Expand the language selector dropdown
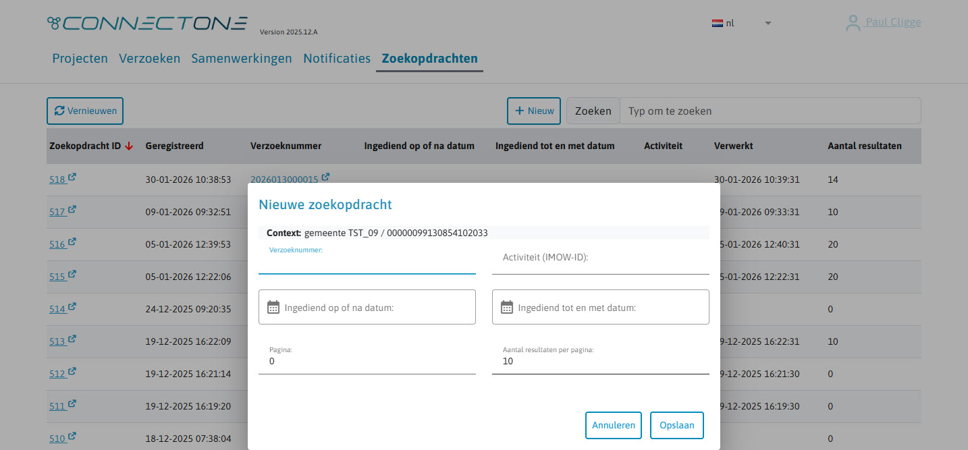This screenshot has height=450, width=968. pyautogui.click(x=768, y=23)
